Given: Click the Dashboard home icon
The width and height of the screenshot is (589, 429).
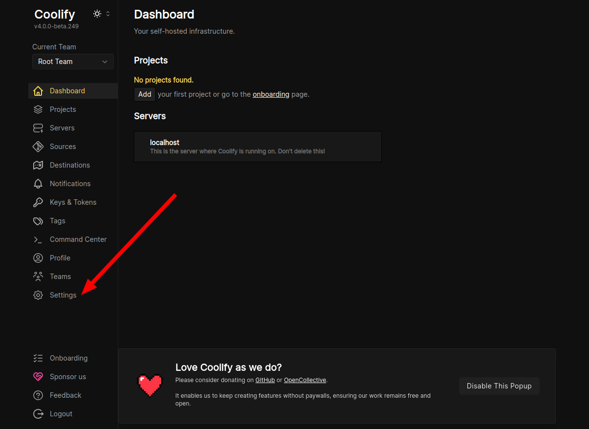Looking at the screenshot, I should 38,91.
